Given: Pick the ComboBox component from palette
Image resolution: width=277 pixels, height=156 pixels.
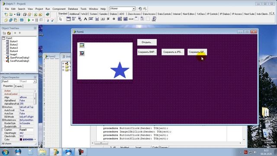Looking at the screenshot, I should (x=125, y=19).
